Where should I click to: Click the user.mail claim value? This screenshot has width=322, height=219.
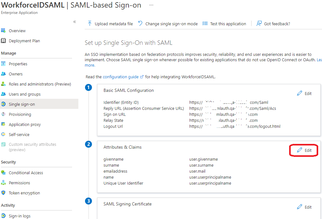(x=197, y=171)
